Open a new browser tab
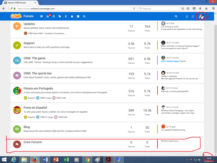Viewport: 217px width, 163px height. pos(41,3)
